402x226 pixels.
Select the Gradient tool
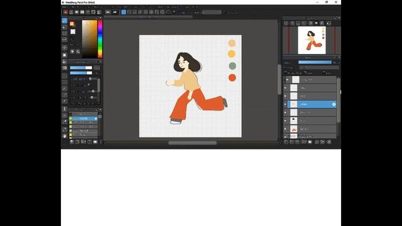click(65, 68)
